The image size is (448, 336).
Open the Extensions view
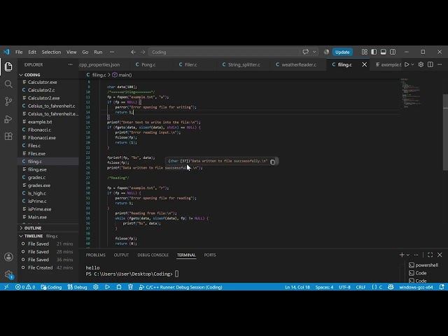tap(8, 136)
